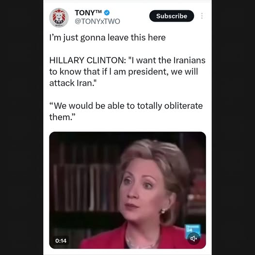
Task: Click the "totally obliterate them" quote text
Action: pyautogui.click(x=126, y=111)
